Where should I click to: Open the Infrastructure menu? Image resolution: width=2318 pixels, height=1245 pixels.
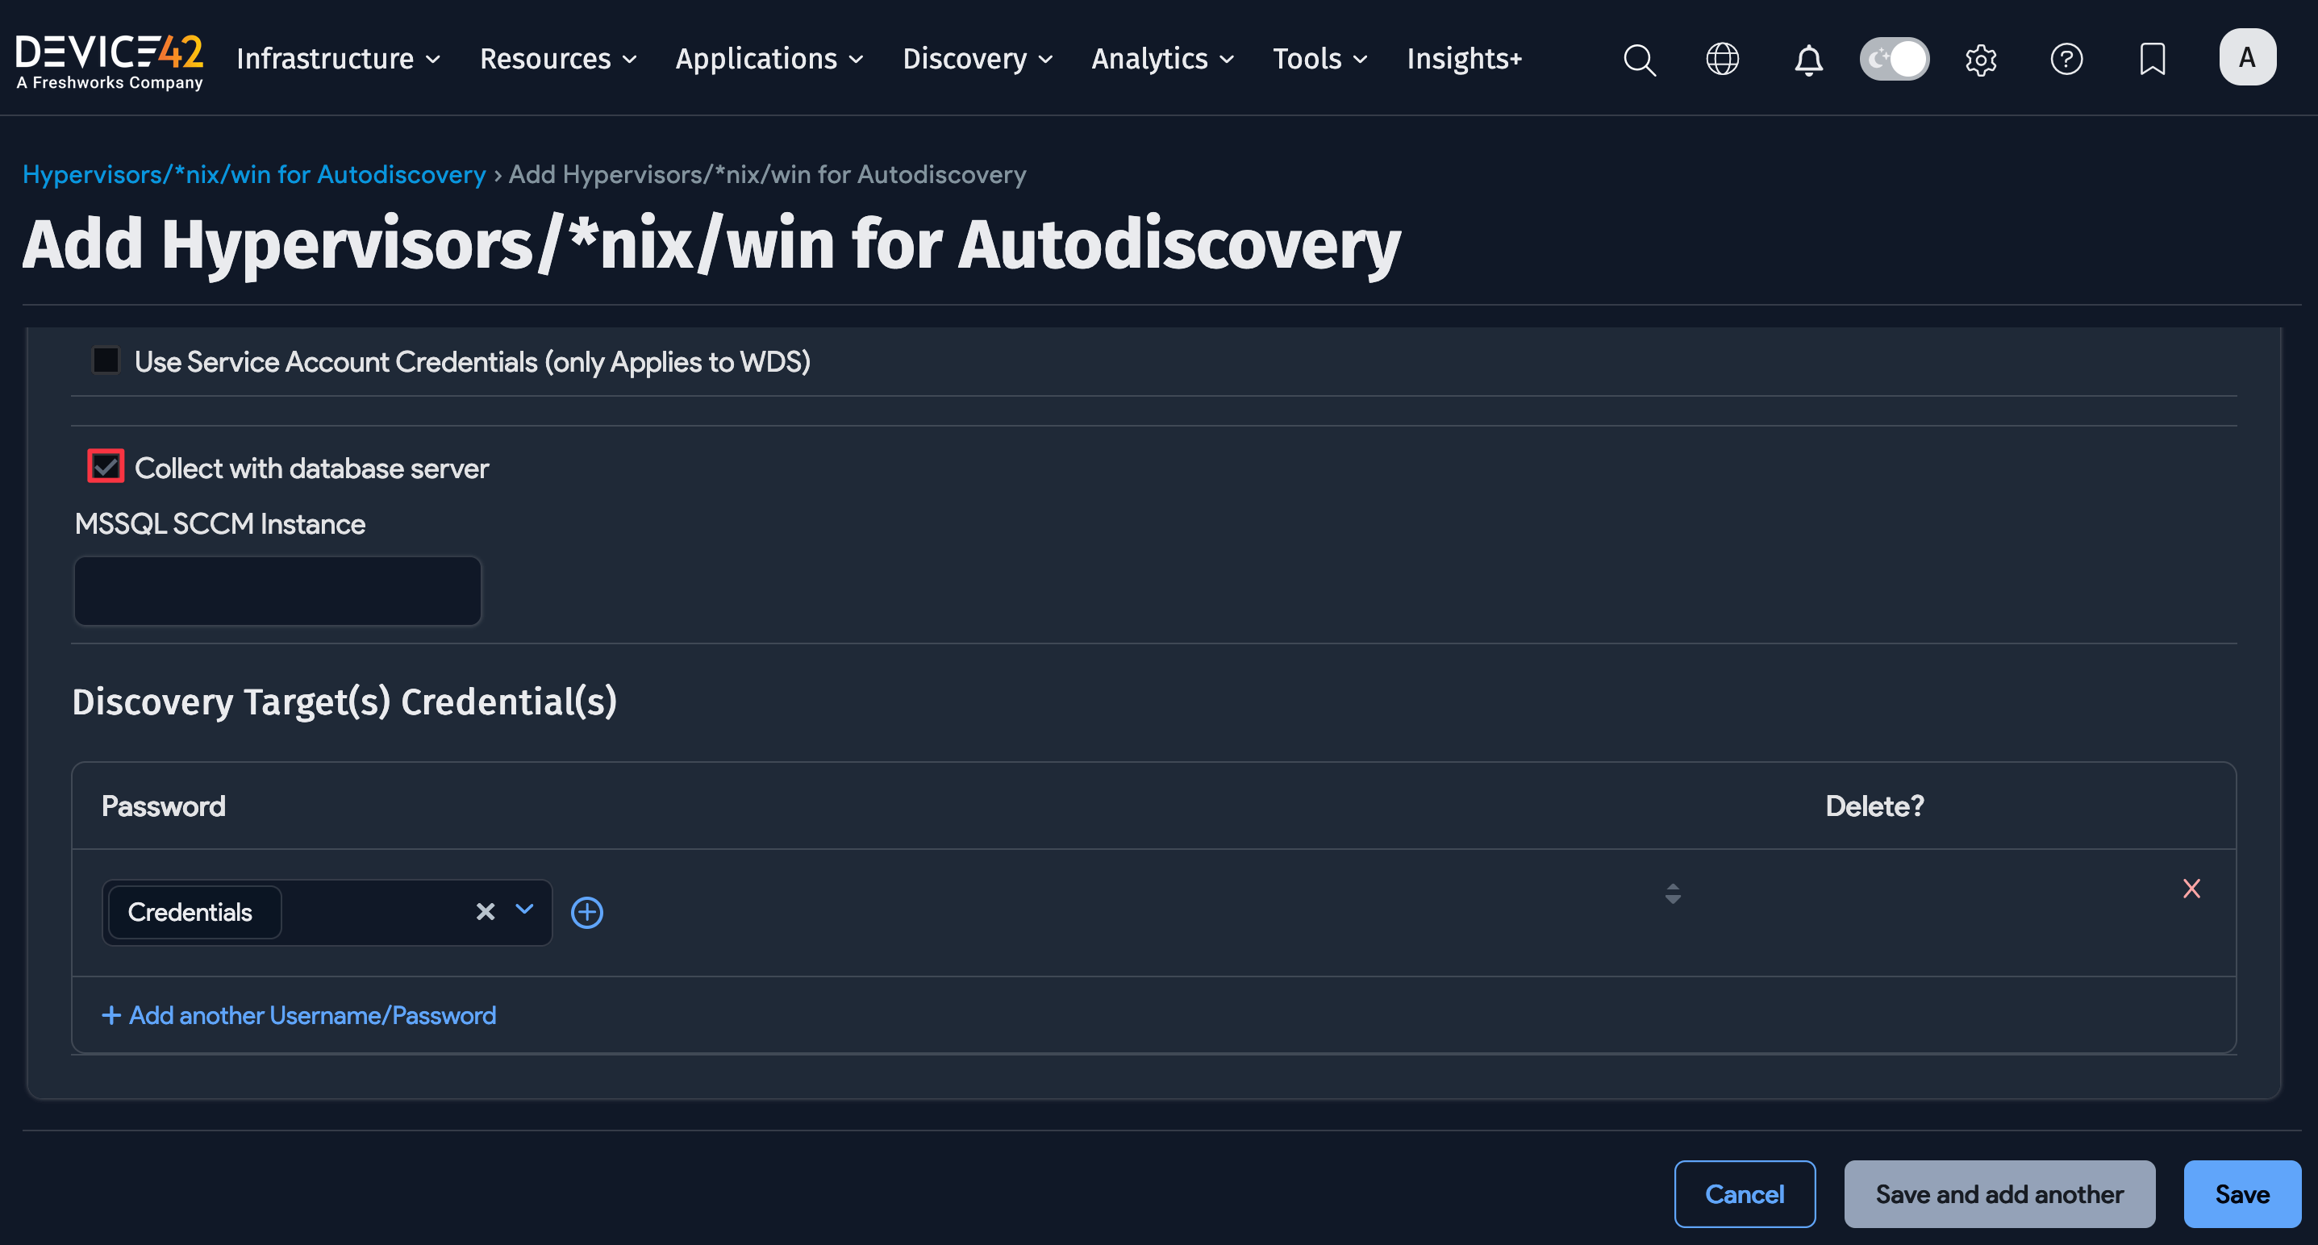[337, 60]
